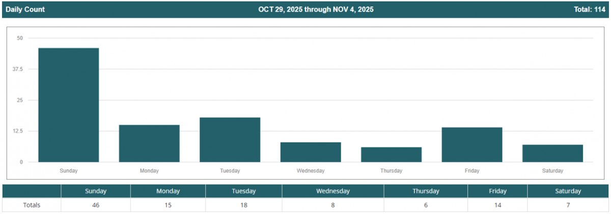Click the Friday bar in the chart

[472, 145]
